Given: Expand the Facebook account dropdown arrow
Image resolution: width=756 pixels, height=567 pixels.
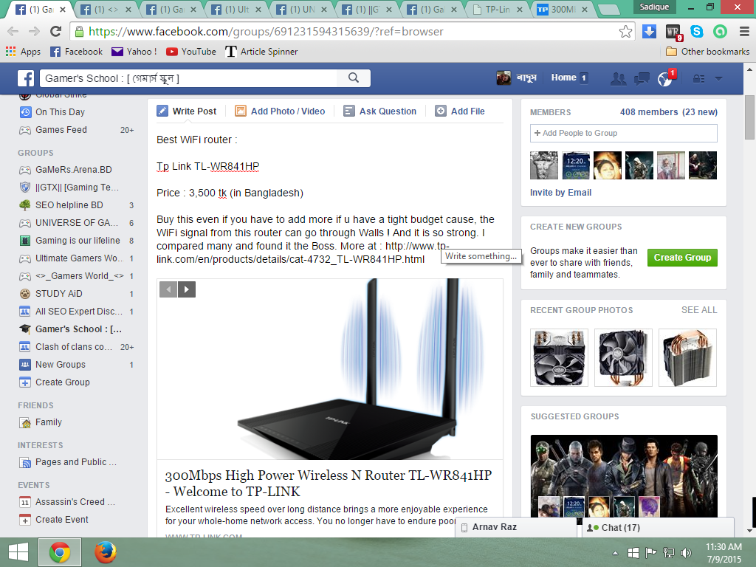Looking at the screenshot, I should click(718, 79).
